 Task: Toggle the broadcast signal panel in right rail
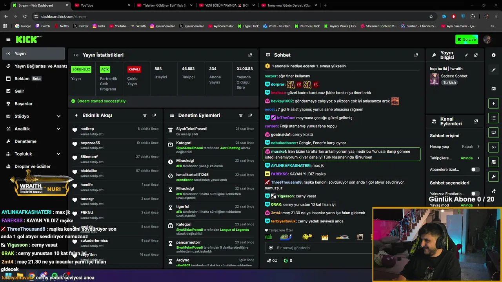point(493,147)
